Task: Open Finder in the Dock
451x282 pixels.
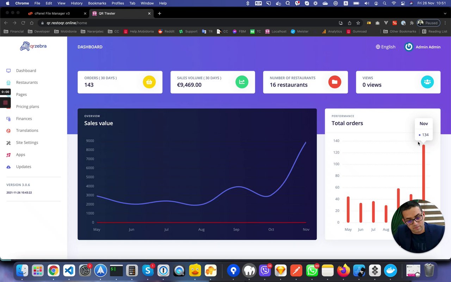Action: (22, 271)
